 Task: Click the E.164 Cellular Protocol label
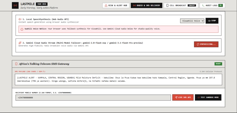pos(211,72)
